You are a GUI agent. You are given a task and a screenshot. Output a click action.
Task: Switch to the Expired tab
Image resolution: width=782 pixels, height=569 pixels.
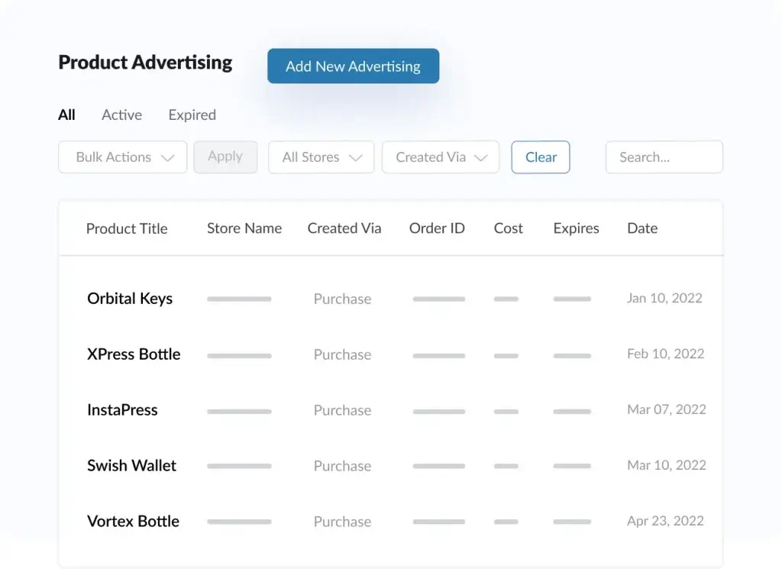192,115
